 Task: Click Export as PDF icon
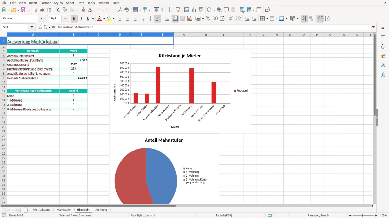(35, 10)
